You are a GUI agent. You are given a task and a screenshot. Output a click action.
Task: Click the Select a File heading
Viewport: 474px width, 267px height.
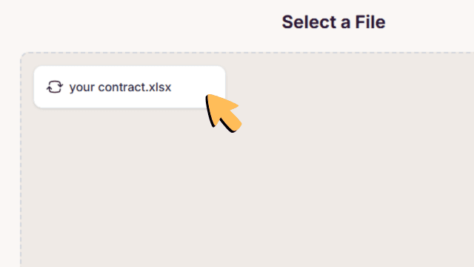333,22
